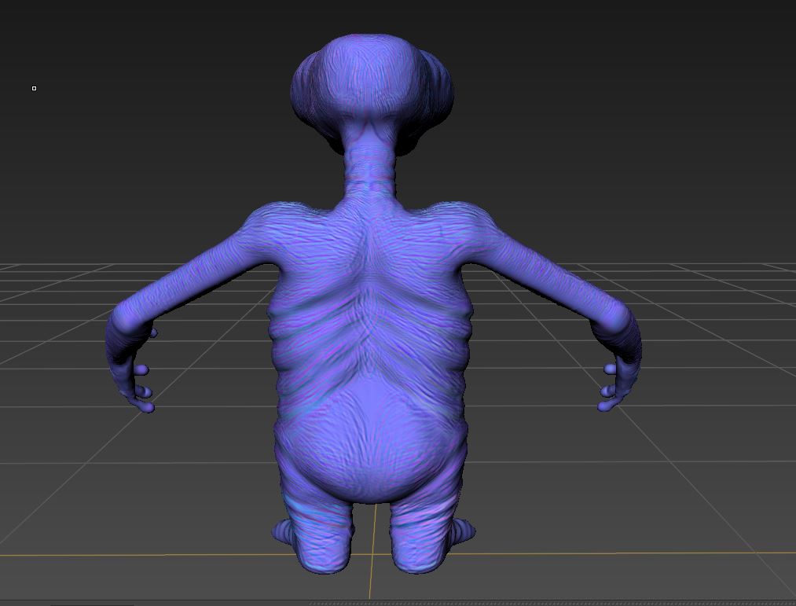Click the rounded lower back bulge
The image size is (796, 606).
coord(371,440)
